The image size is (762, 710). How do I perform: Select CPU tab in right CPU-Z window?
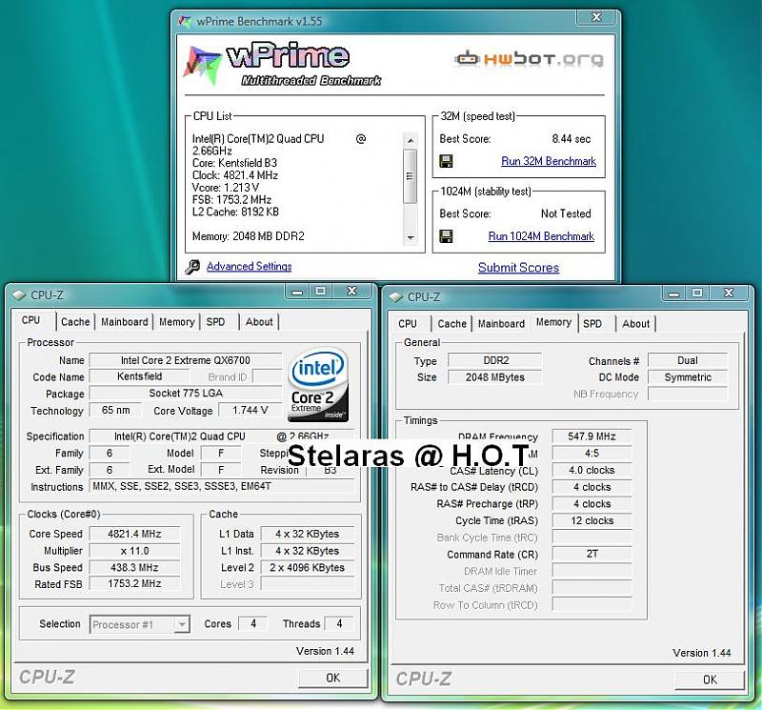[x=408, y=324]
